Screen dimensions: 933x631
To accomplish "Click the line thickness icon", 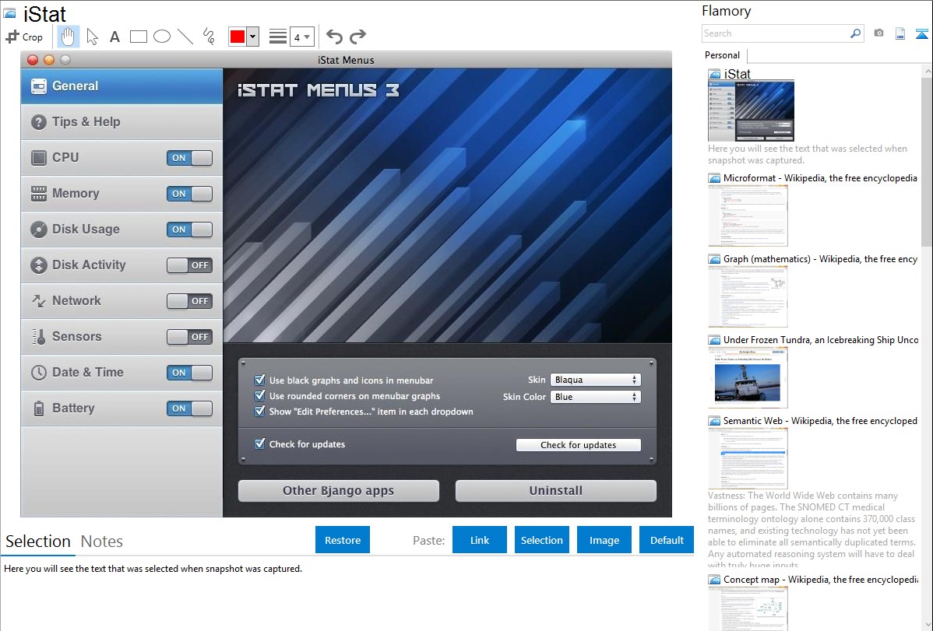I will [278, 37].
